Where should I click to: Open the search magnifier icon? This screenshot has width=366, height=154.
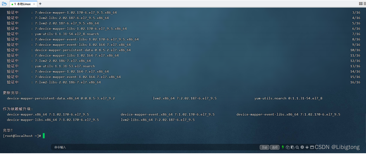point(297,147)
